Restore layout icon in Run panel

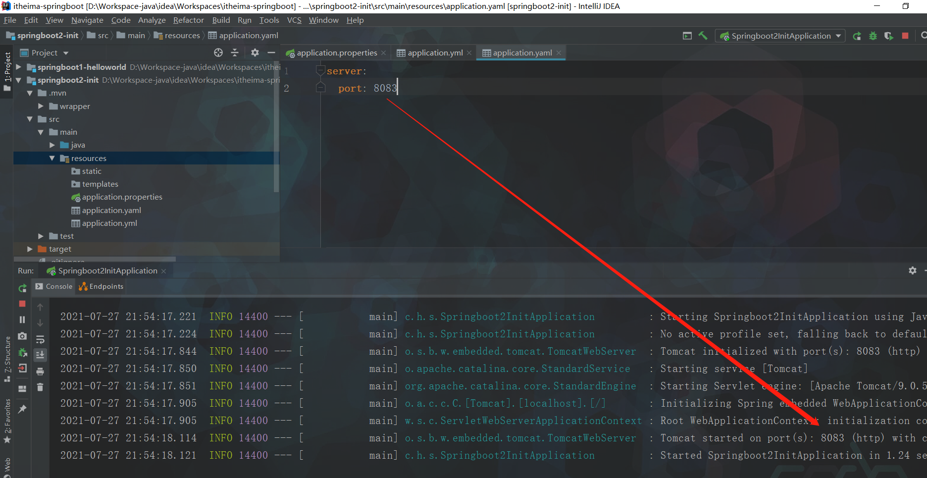point(22,389)
